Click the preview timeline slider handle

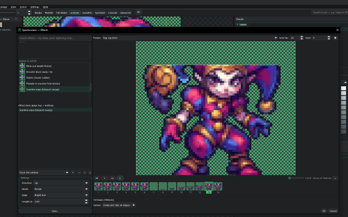(289, 178)
